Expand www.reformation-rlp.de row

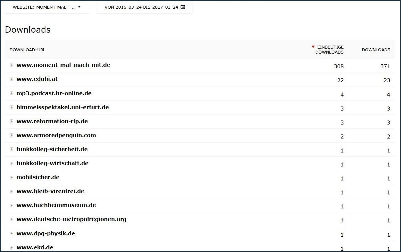(x=12, y=122)
